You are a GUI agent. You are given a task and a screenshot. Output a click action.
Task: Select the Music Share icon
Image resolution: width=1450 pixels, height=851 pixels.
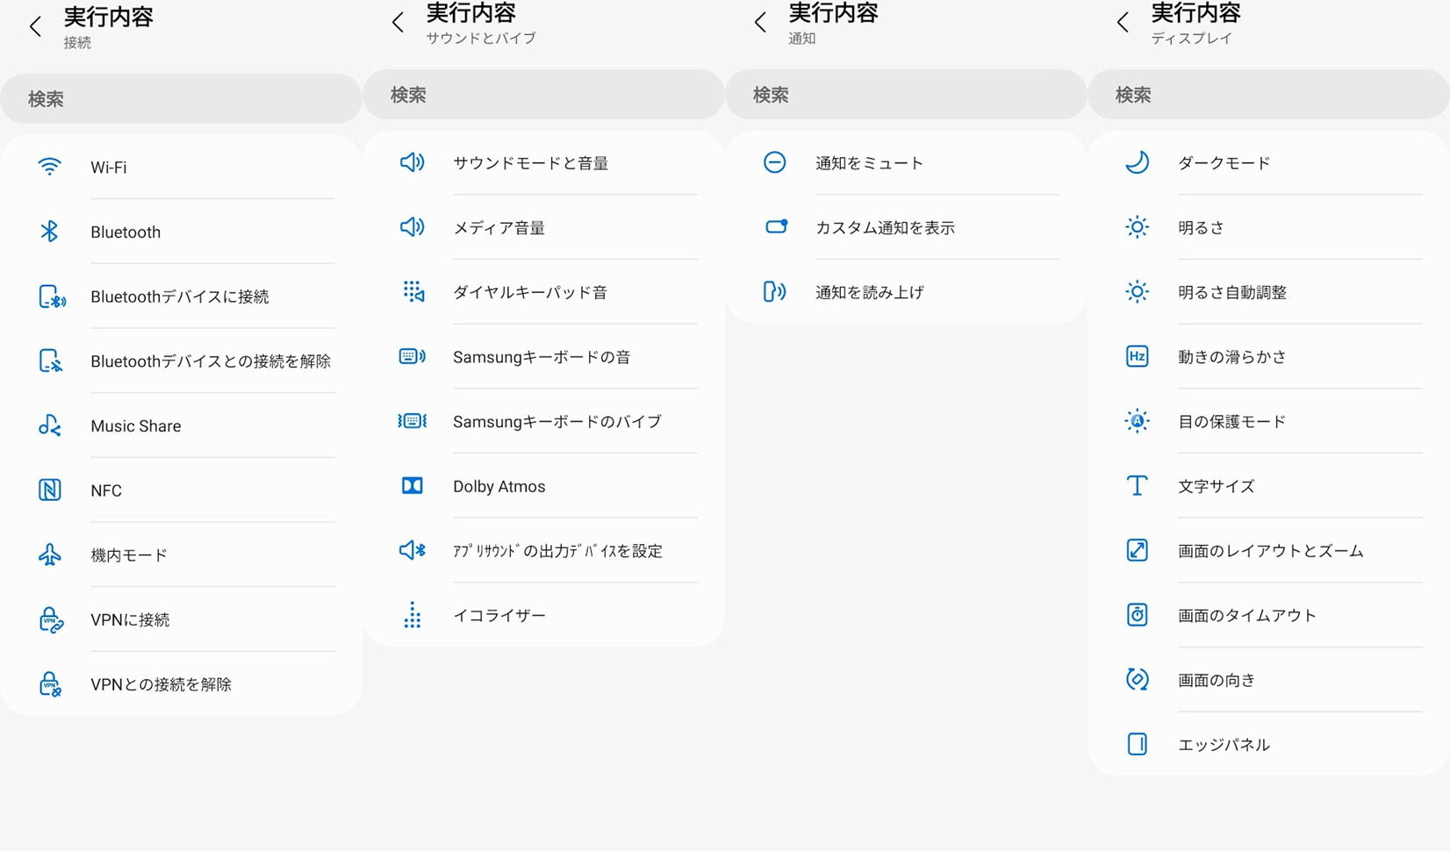[x=50, y=425]
